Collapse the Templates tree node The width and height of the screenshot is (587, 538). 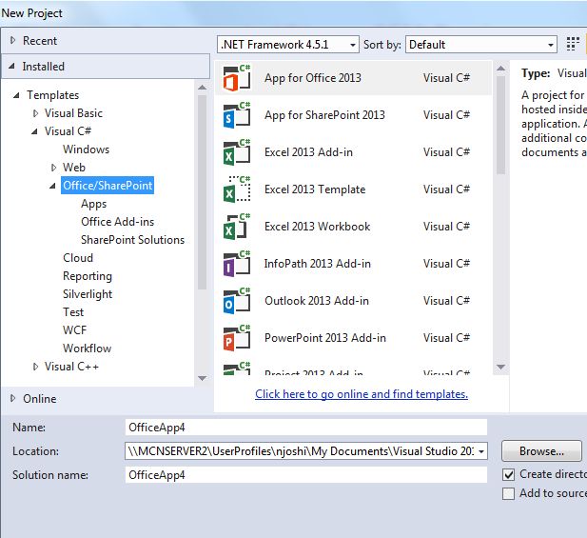[16, 95]
